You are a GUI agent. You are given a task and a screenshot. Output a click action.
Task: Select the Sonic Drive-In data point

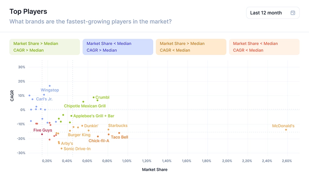[x=61, y=149]
